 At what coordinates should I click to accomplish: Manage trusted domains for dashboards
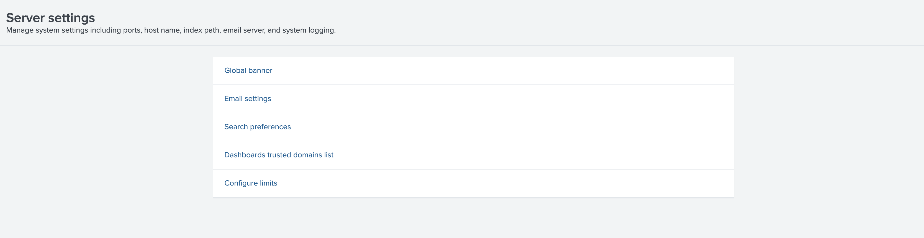click(x=278, y=155)
